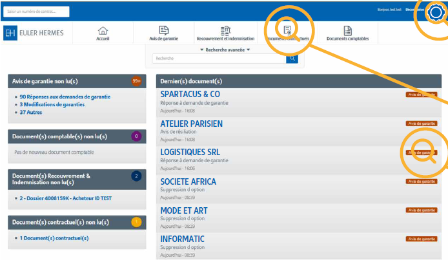Click Bonjour test test greeting
This screenshot has height=260, width=448.
[x=389, y=10]
